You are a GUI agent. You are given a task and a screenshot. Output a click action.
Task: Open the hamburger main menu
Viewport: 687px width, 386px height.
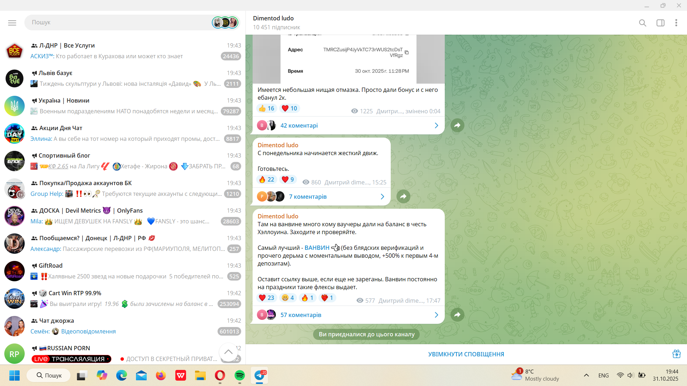pos(12,23)
